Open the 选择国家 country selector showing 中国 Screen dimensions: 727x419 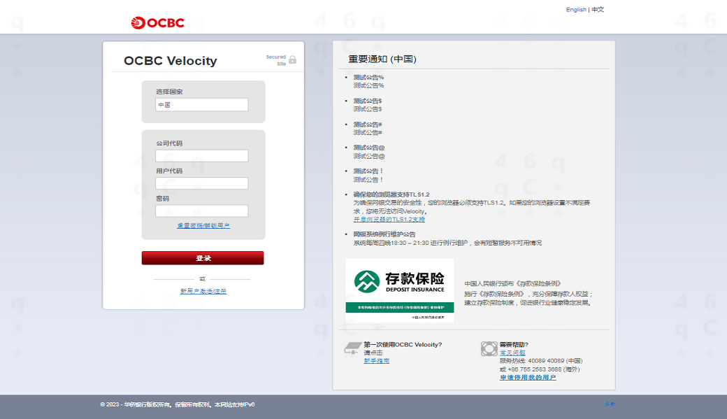tap(202, 105)
